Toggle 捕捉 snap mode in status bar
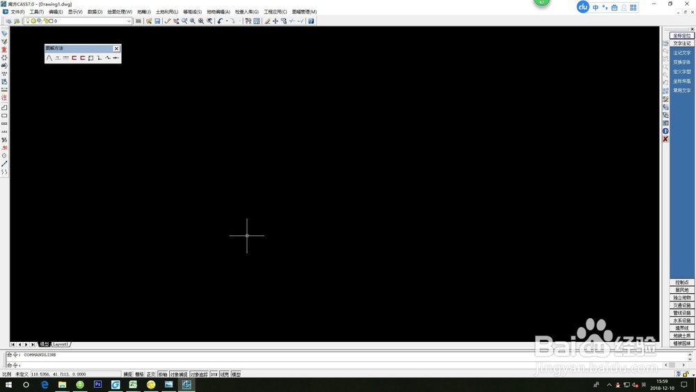This screenshot has width=696, height=392. coord(128,374)
